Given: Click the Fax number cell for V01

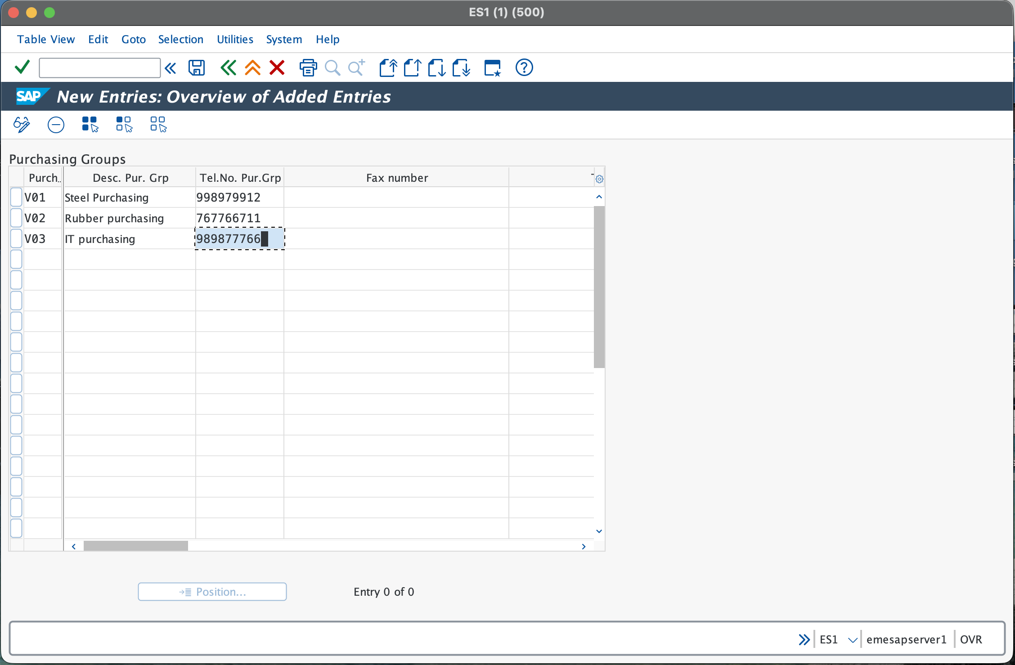Looking at the screenshot, I should (396, 198).
